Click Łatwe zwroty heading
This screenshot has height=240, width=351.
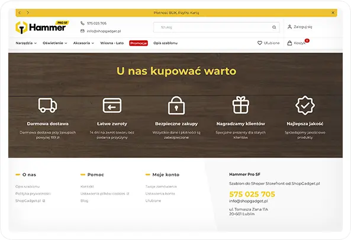112,124
